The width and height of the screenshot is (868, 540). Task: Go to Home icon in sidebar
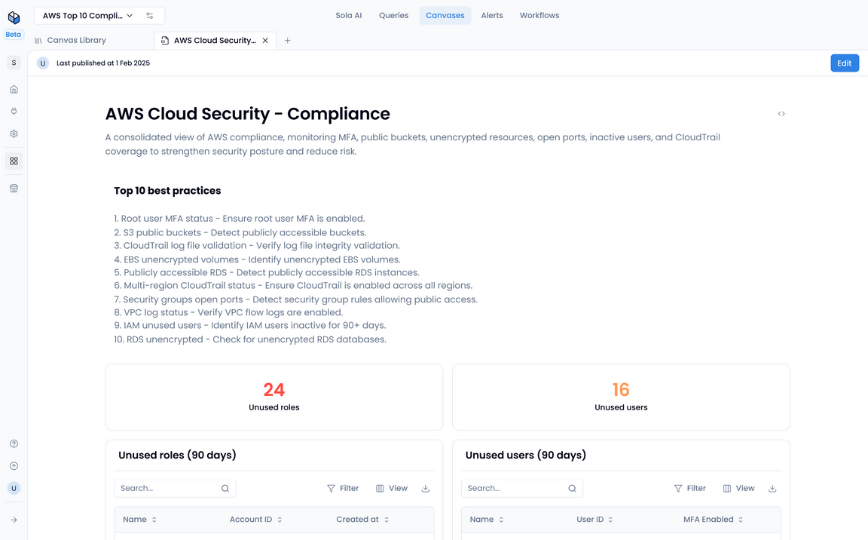(14, 89)
